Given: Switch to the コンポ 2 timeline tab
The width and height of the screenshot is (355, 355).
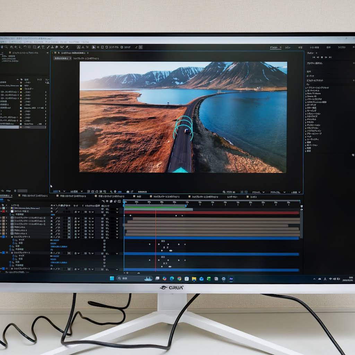Looking at the screenshot, I should (253, 197).
